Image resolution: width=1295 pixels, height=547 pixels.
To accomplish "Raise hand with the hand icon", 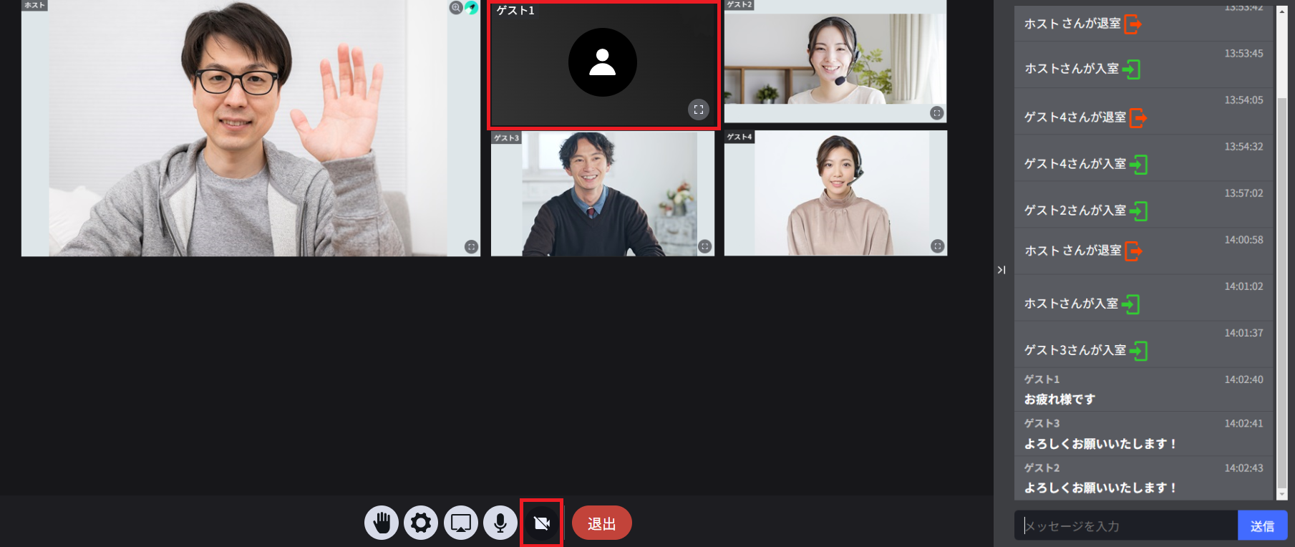I will 382,523.
